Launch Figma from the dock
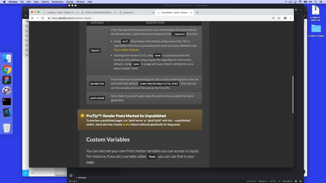Screen dimensions: 326x183 click(x=7, y=80)
